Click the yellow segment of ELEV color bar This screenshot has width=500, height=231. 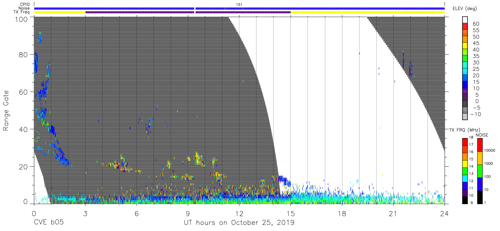[x=465, y=45]
